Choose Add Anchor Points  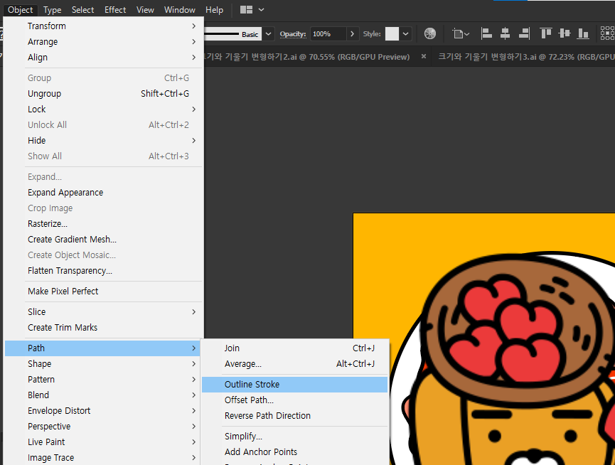click(294, 452)
